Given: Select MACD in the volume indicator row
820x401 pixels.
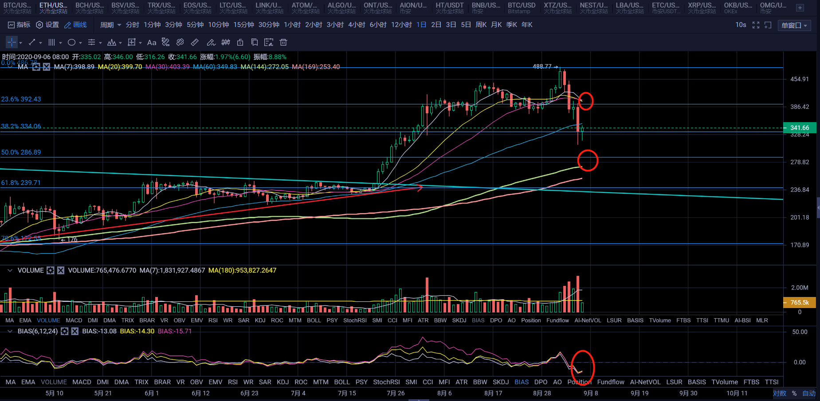Looking at the screenshot, I should (74, 320).
